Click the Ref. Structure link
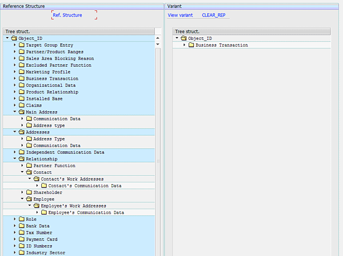The height and width of the screenshot is (256, 343). point(67,15)
